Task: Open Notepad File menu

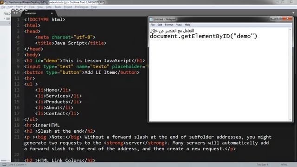Action: [153, 25]
